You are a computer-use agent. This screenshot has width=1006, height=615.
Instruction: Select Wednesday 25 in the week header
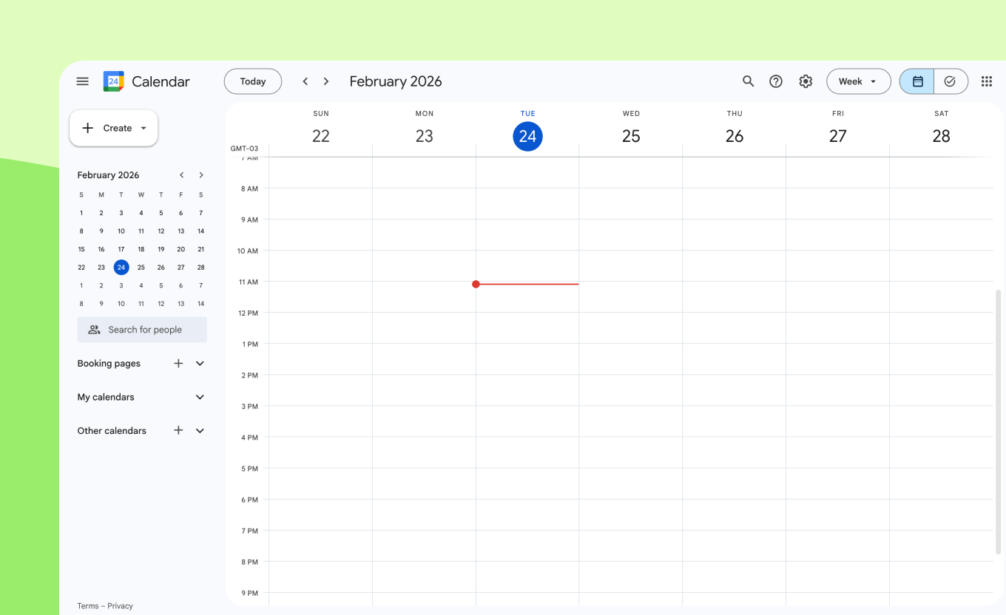coord(631,136)
